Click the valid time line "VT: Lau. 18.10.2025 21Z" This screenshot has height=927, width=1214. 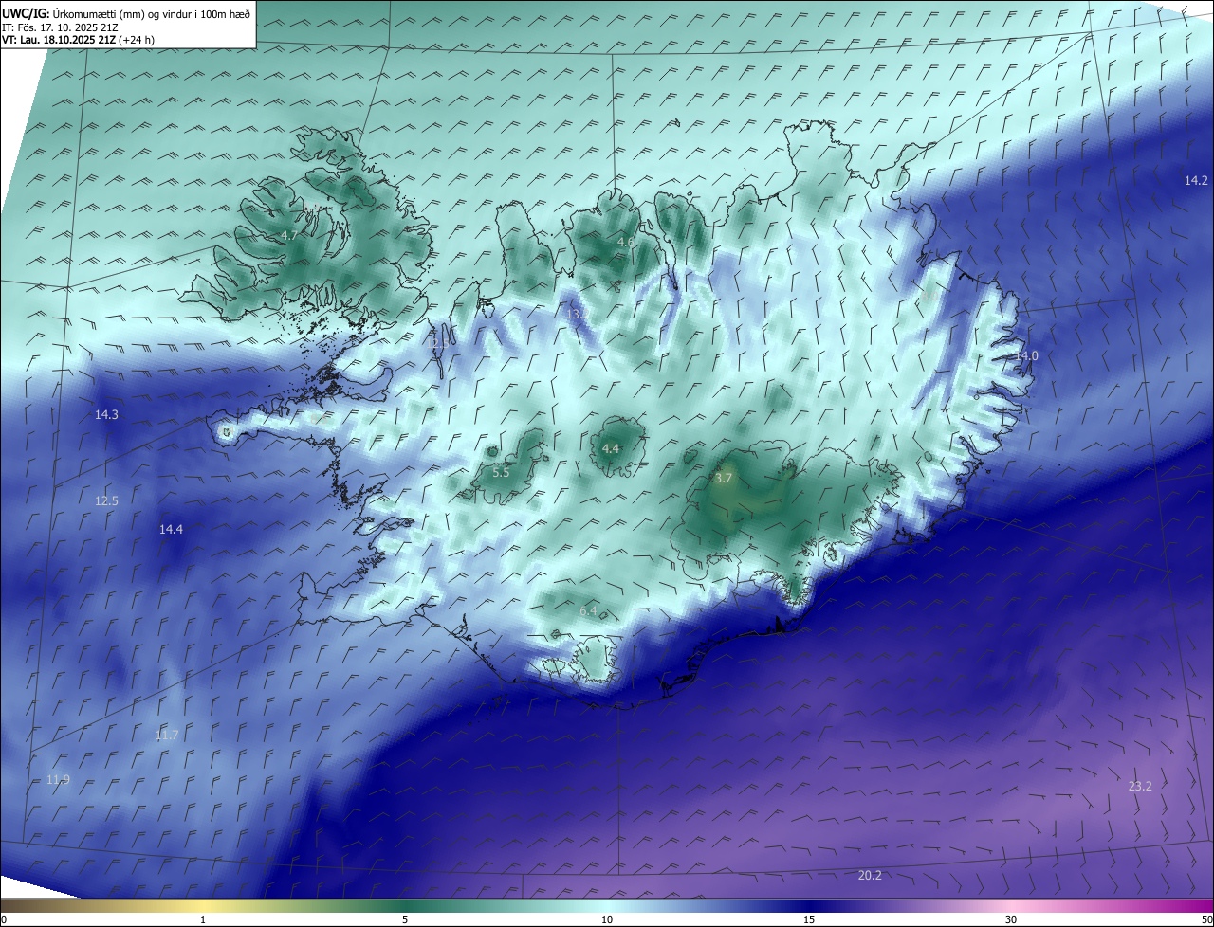coord(59,40)
